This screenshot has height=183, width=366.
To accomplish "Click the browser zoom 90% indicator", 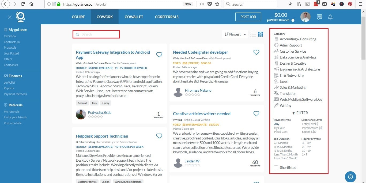I will point(188,4).
